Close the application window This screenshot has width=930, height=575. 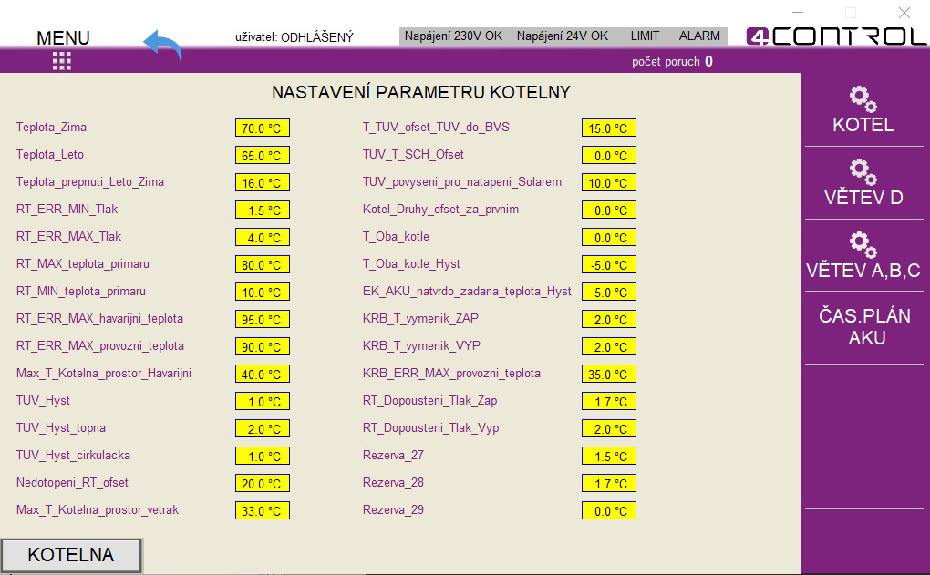[904, 13]
